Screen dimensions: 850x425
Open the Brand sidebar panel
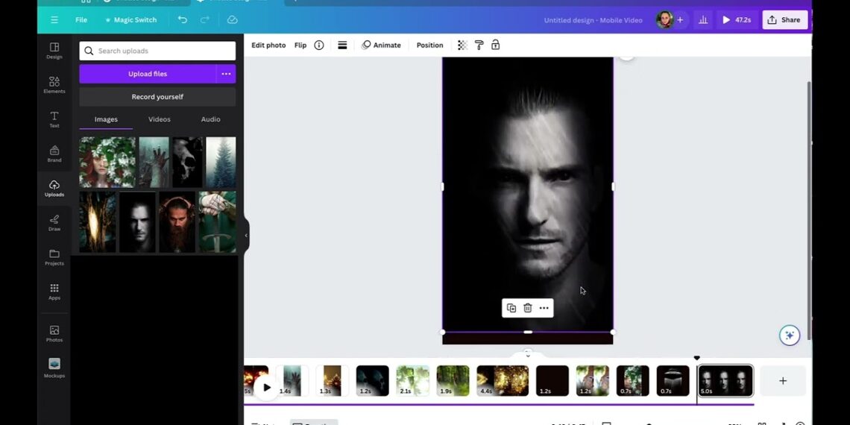tap(54, 154)
